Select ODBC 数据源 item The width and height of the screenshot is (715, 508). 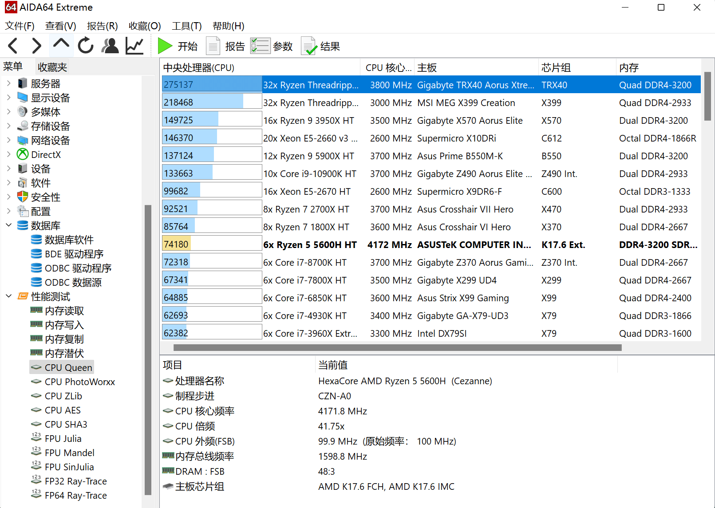pyautogui.click(x=73, y=283)
